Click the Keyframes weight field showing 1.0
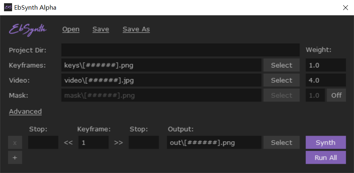The height and width of the screenshot is (173, 354). 325,65
